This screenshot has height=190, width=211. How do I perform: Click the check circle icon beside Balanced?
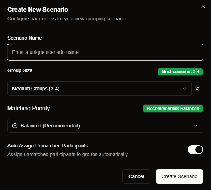click(x=15, y=126)
